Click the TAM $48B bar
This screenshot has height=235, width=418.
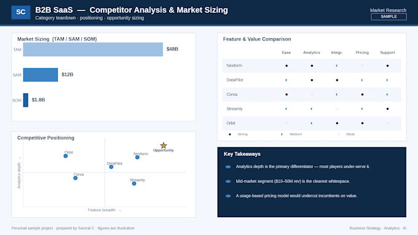93,50
